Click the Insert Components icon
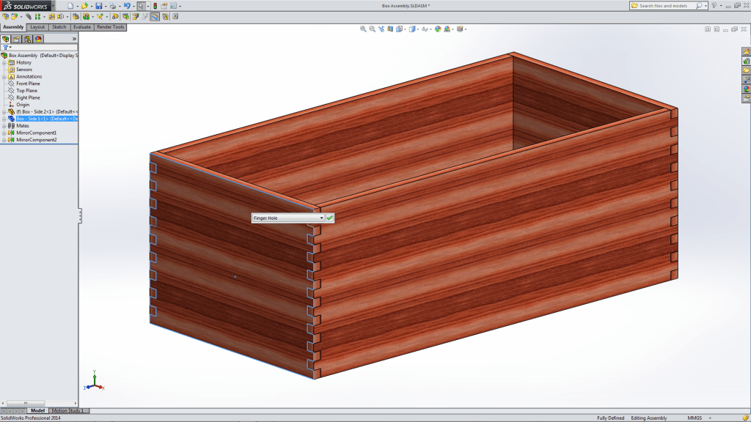Image resolution: width=751 pixels, height=422 pixels. (14, 16)
